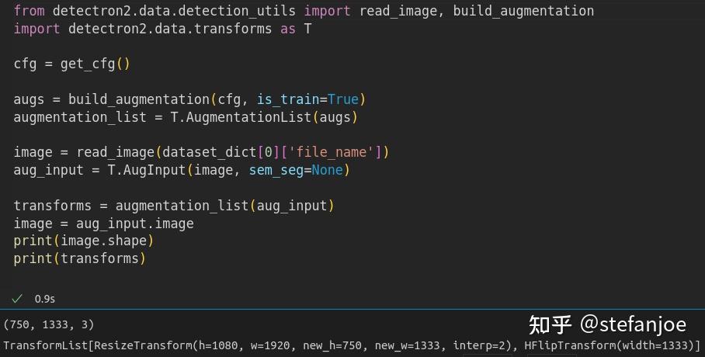Click the T.AugInput constructor call

point(146,170)
